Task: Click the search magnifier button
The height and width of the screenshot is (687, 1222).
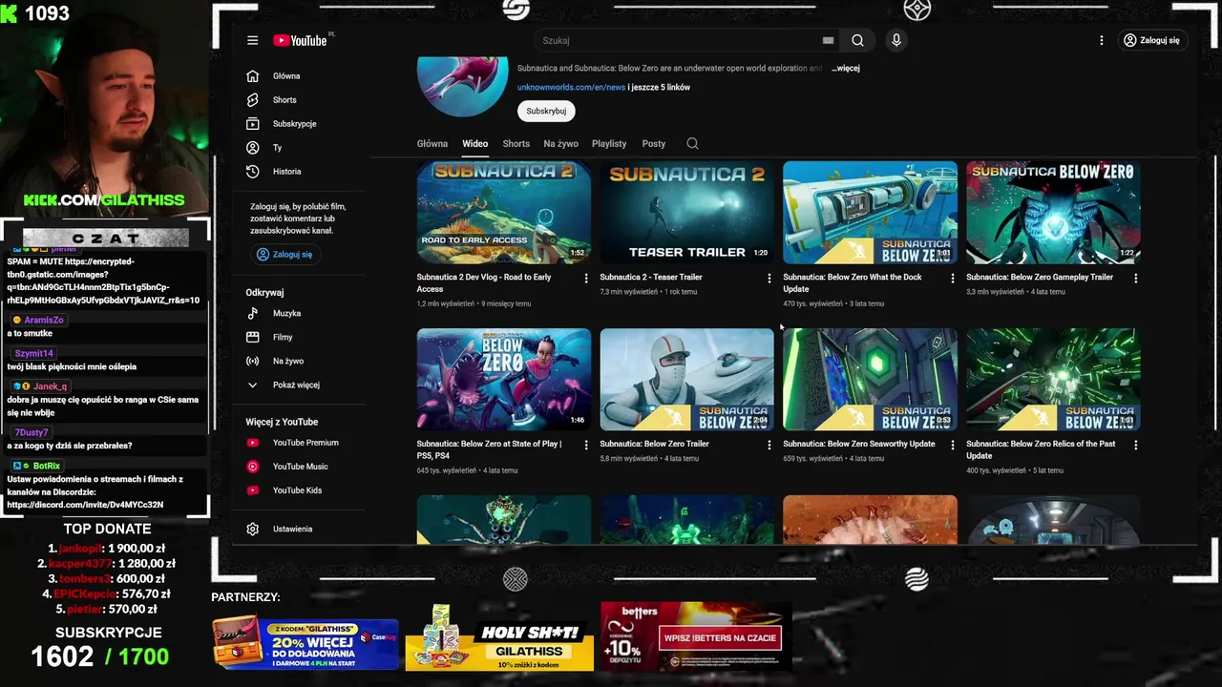Action: [857, 40]
